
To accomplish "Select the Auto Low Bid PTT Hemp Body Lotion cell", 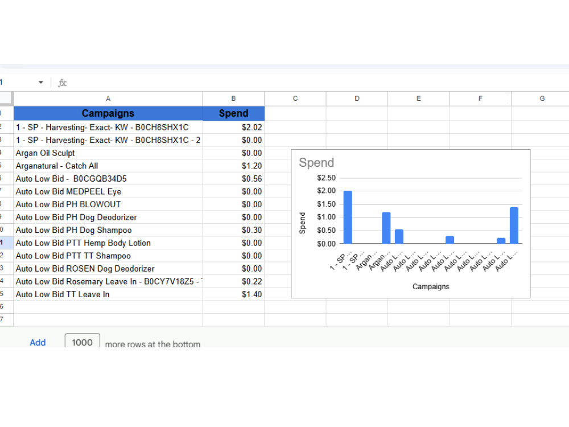I will (x=108, y=243).
